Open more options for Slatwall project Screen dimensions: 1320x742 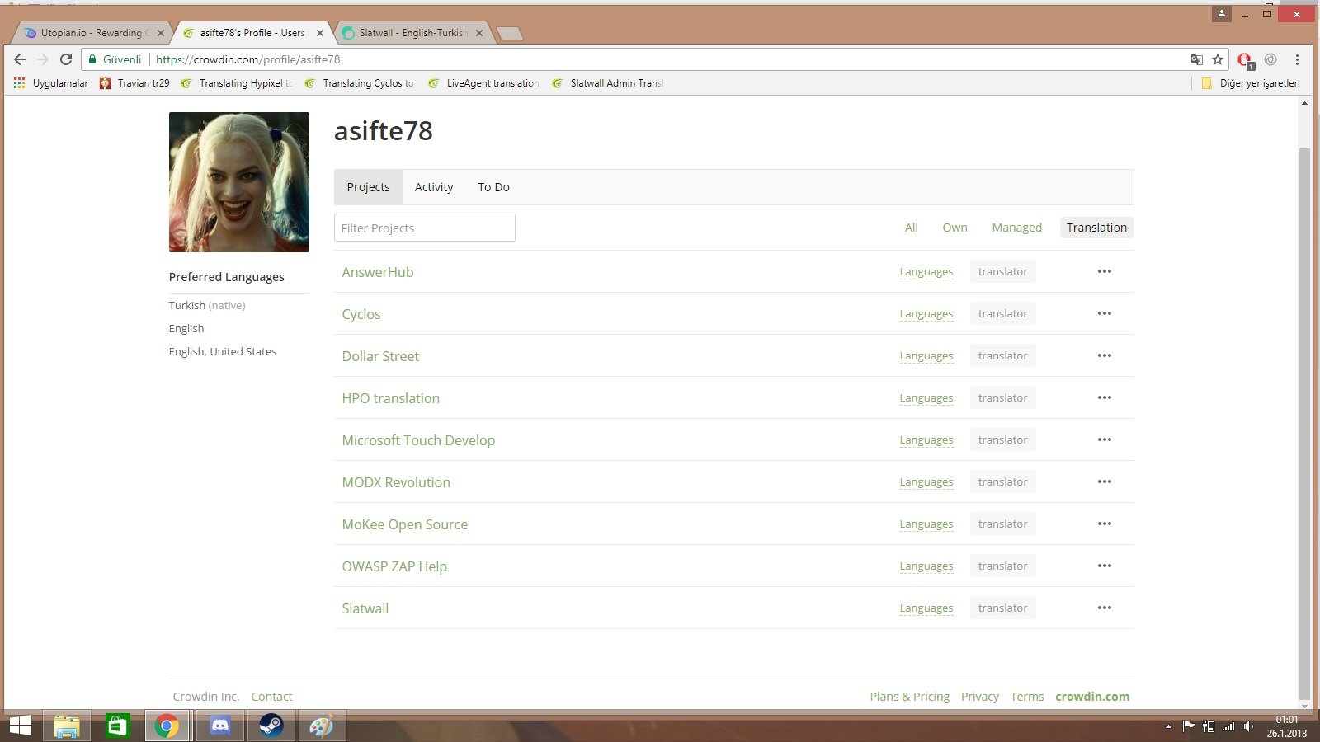pyautogui.click(x=1105, y=608)
